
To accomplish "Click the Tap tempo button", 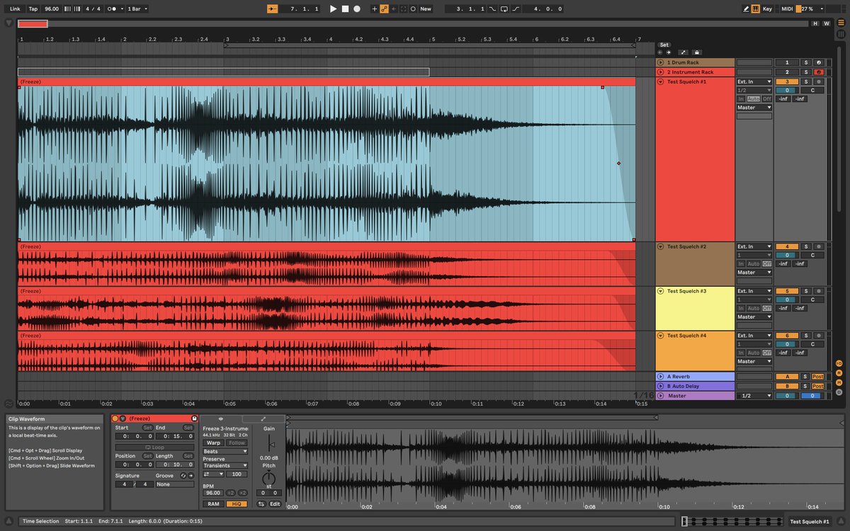I will (x=33, y=8).
